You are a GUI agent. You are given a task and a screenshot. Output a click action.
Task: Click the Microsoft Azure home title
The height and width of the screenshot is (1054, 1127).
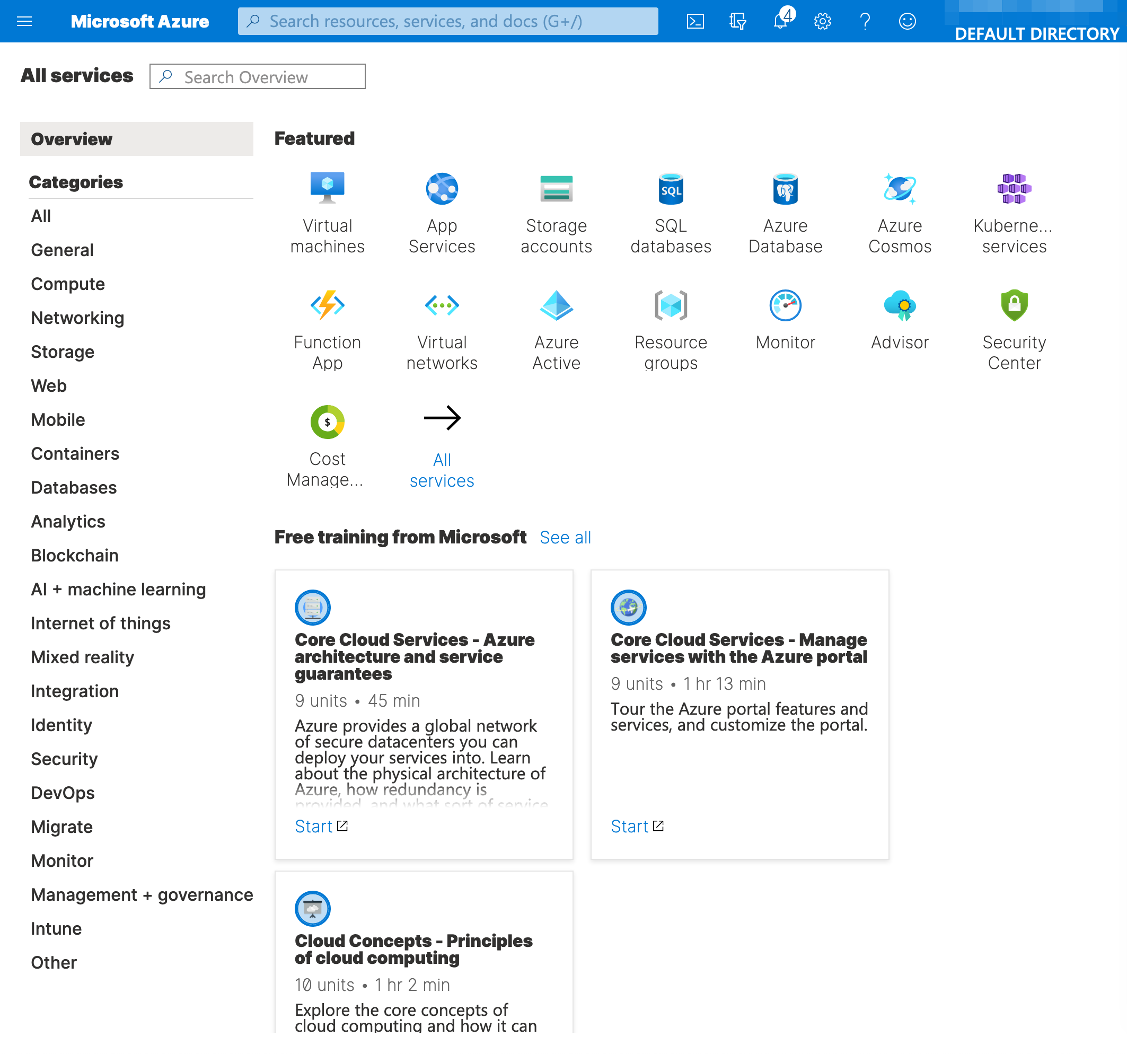(139, 22)
